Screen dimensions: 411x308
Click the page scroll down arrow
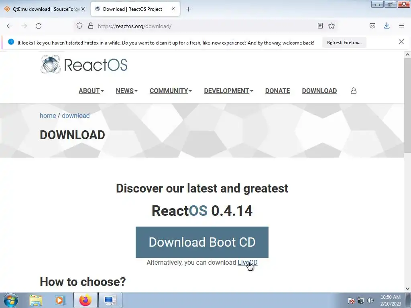(x=407, y=289)
